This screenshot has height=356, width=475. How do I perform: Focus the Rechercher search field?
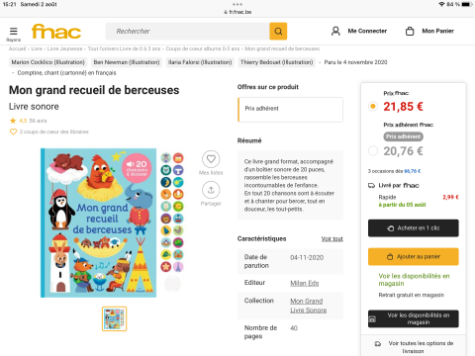188,32
